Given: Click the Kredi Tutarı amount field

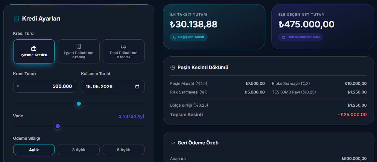Looking at the screenshot, I should tap(45, 86).
